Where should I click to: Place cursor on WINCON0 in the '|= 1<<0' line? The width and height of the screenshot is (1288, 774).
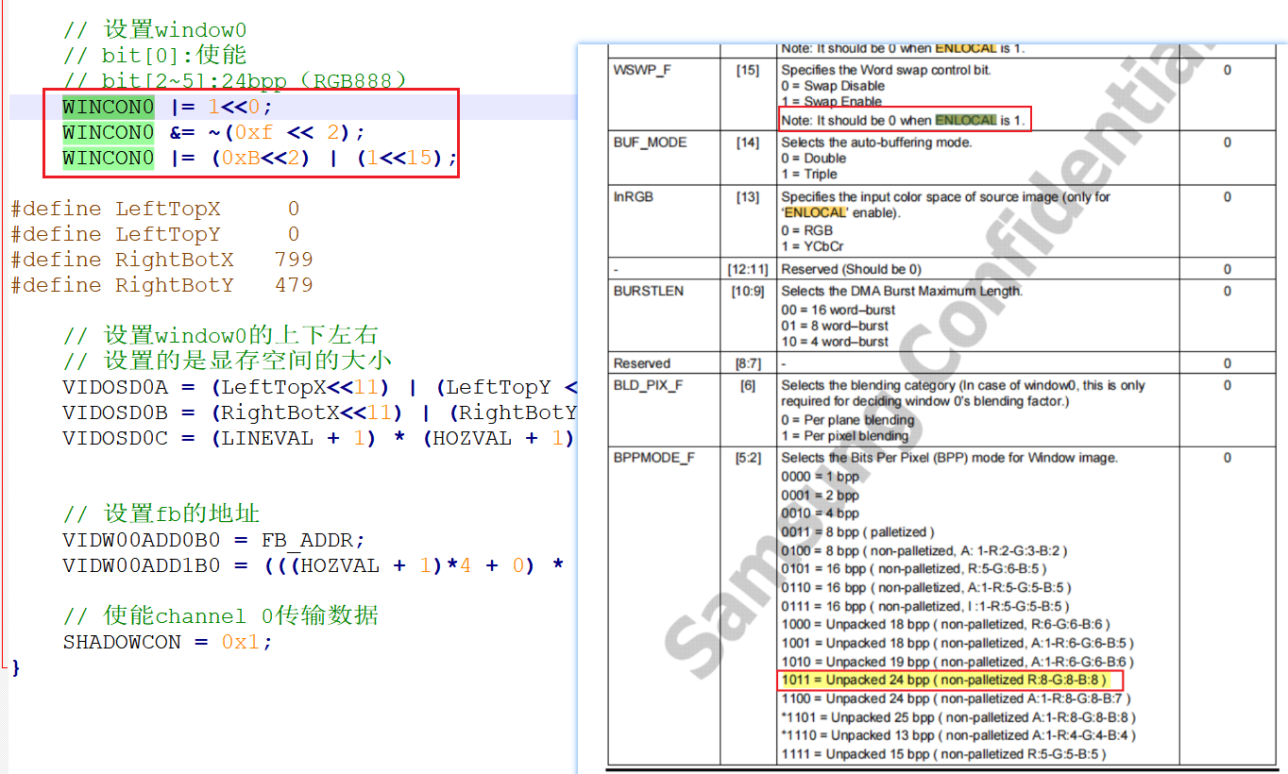108,107
